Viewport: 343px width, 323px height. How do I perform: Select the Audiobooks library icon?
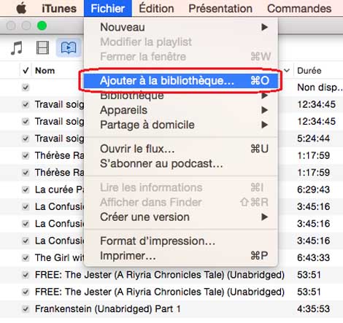[x=69, y=47]
